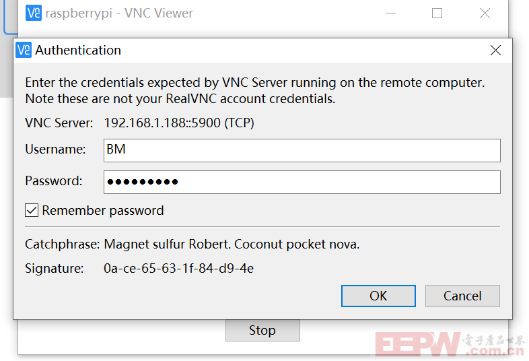529x361 pixels.
Task: Focus the Password input field
Action: (302, 182)
